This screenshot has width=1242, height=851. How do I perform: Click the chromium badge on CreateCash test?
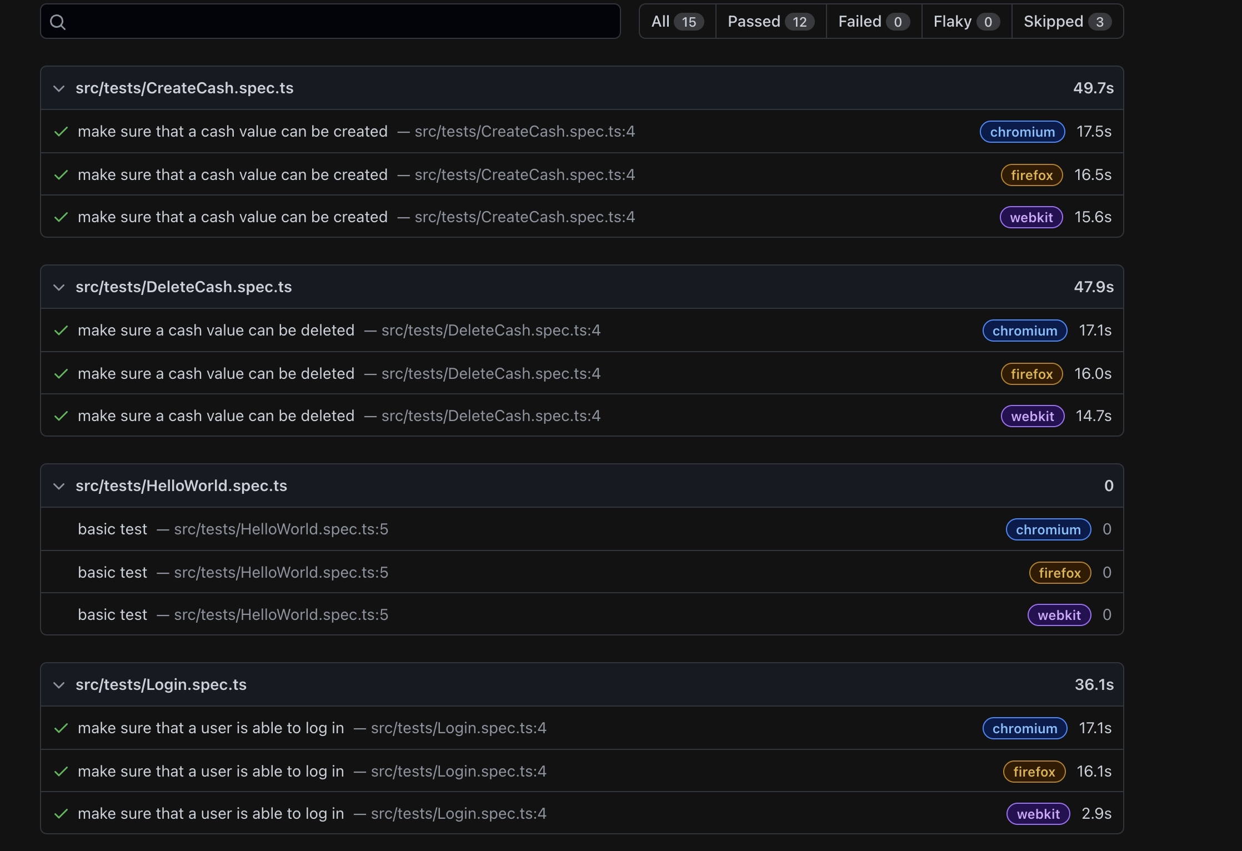1022,132
